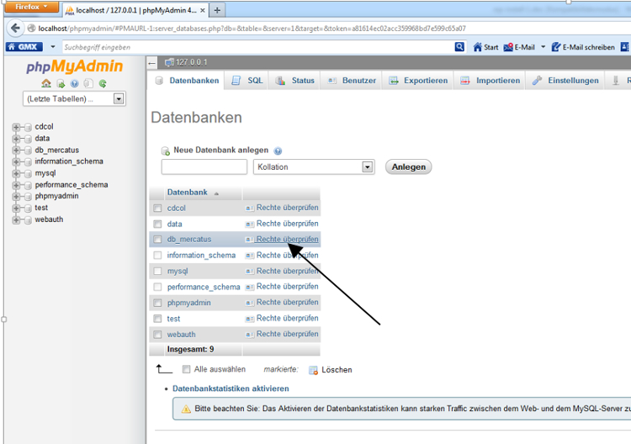This screenshot has height=444, width=631.
Task: Click the phpMyAdmin home icon in sidebar
Action: tap(46, 83)
